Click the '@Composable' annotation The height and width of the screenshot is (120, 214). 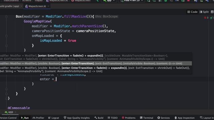[19, 108]
